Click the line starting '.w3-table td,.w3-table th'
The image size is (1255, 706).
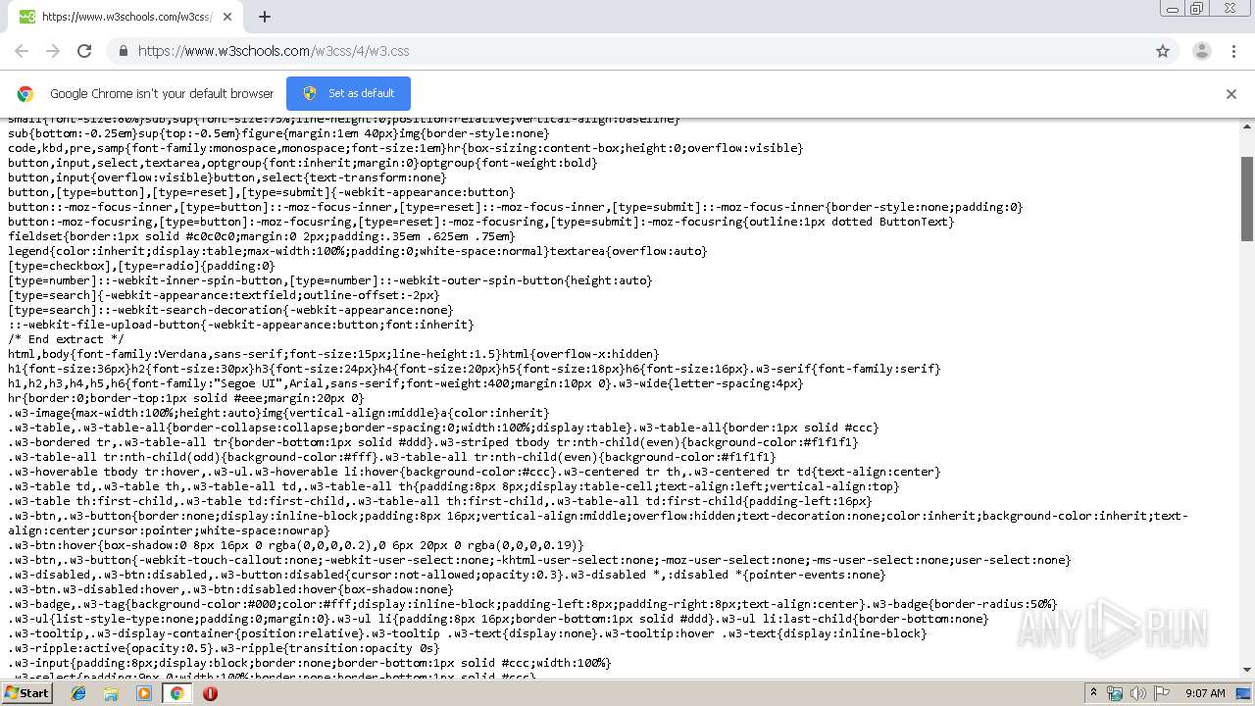(x=453, y=486)
